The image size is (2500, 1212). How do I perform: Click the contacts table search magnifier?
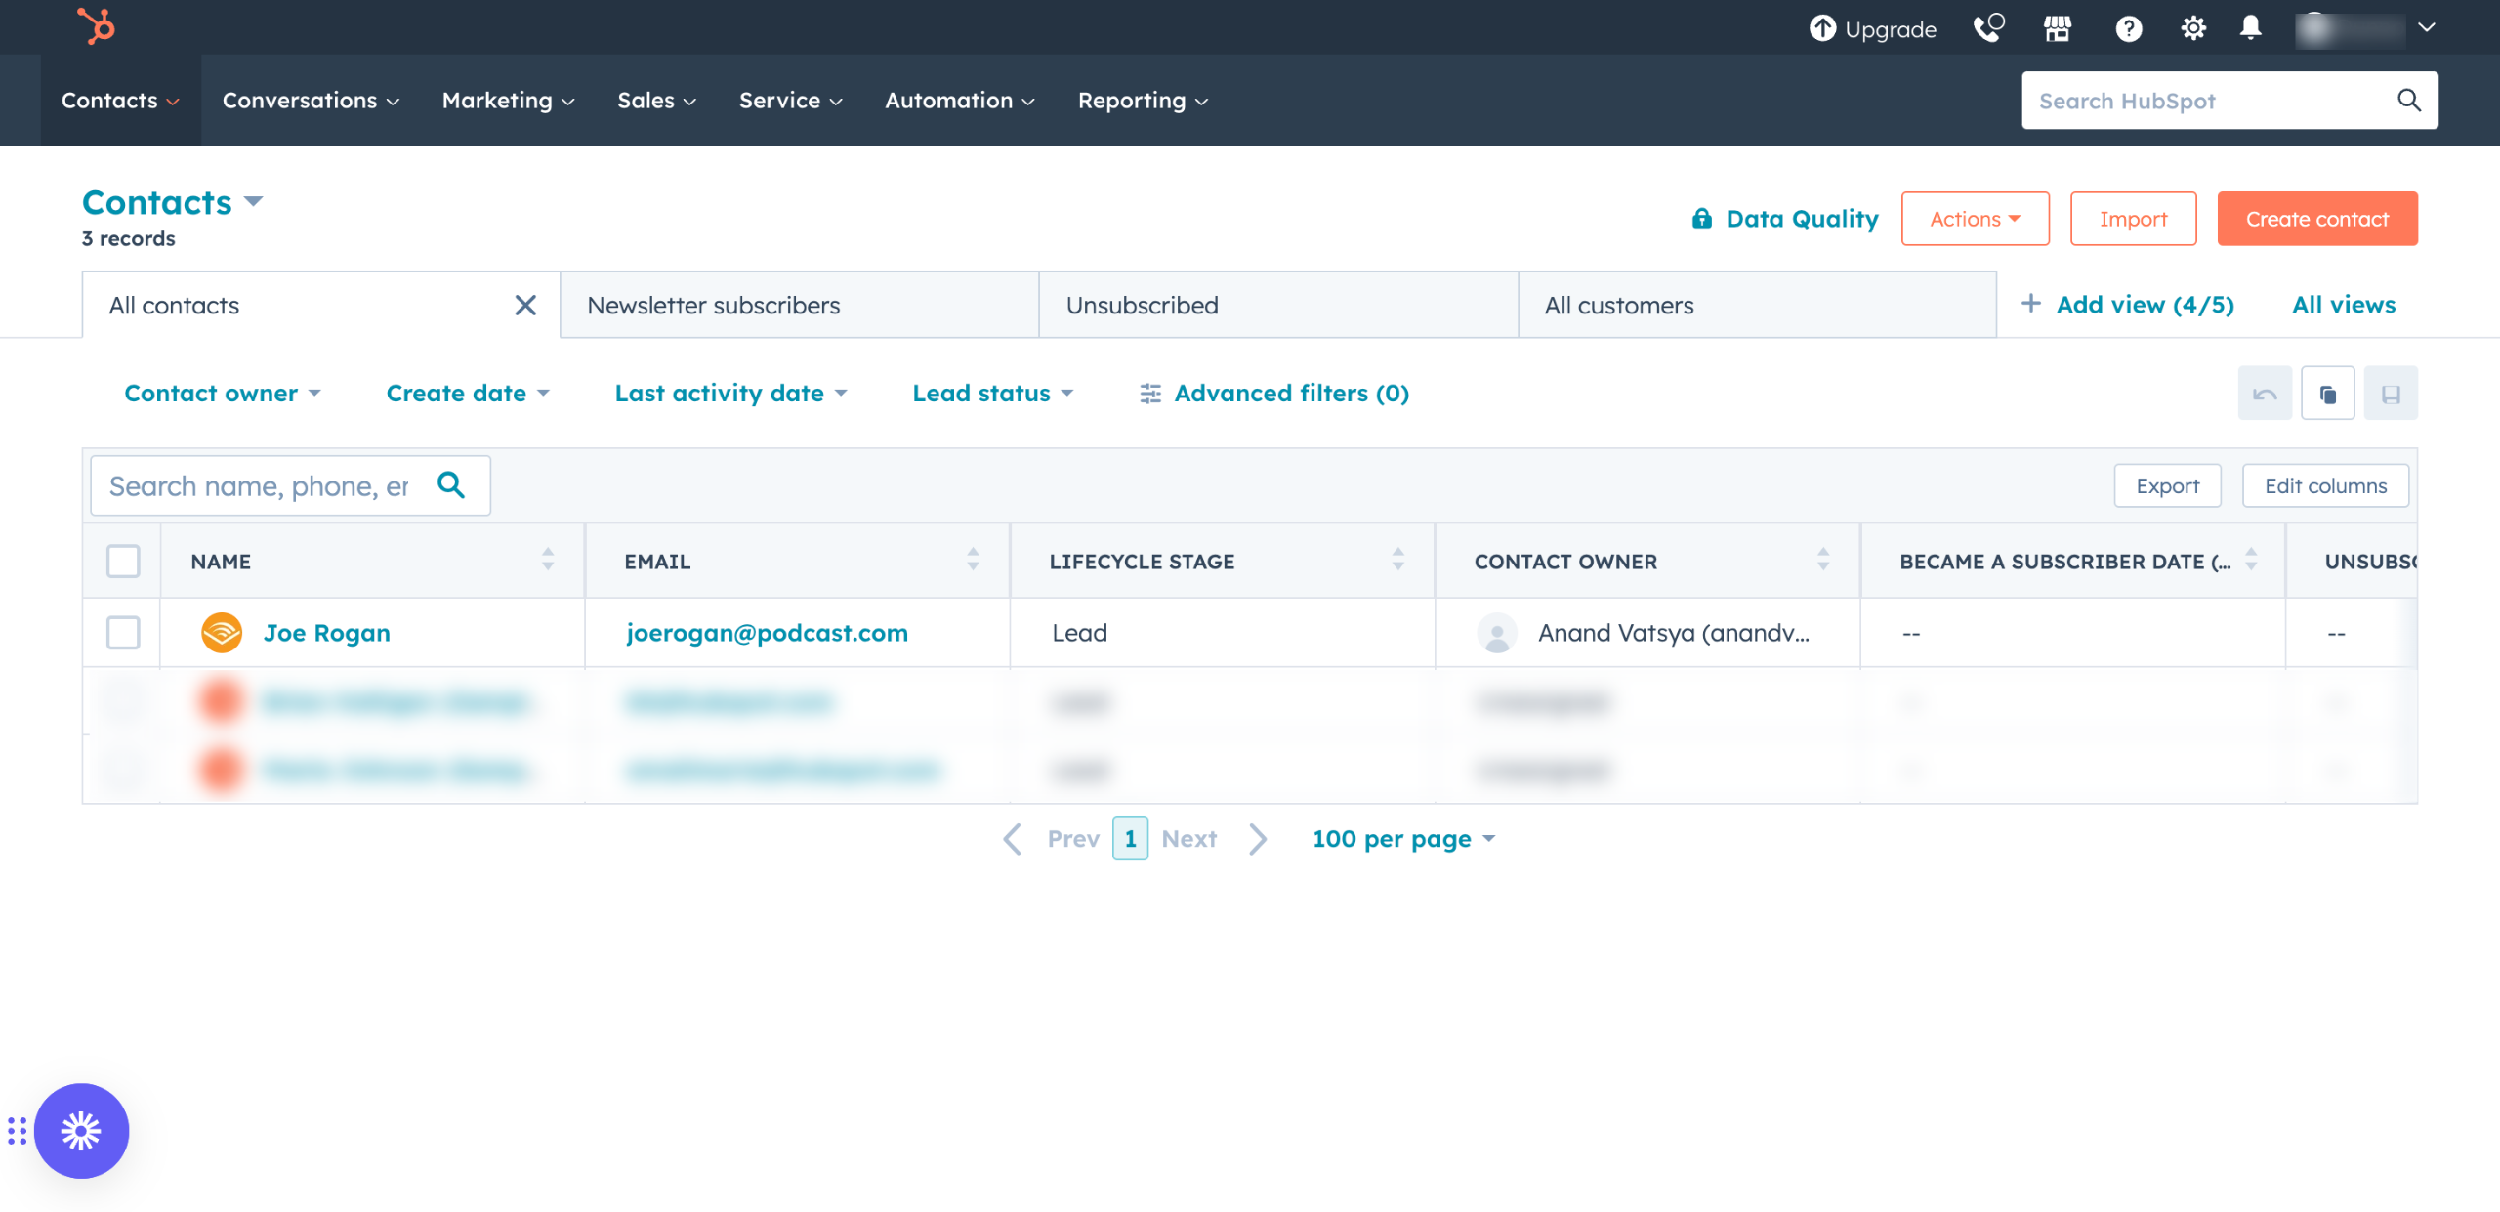(451, 485)
